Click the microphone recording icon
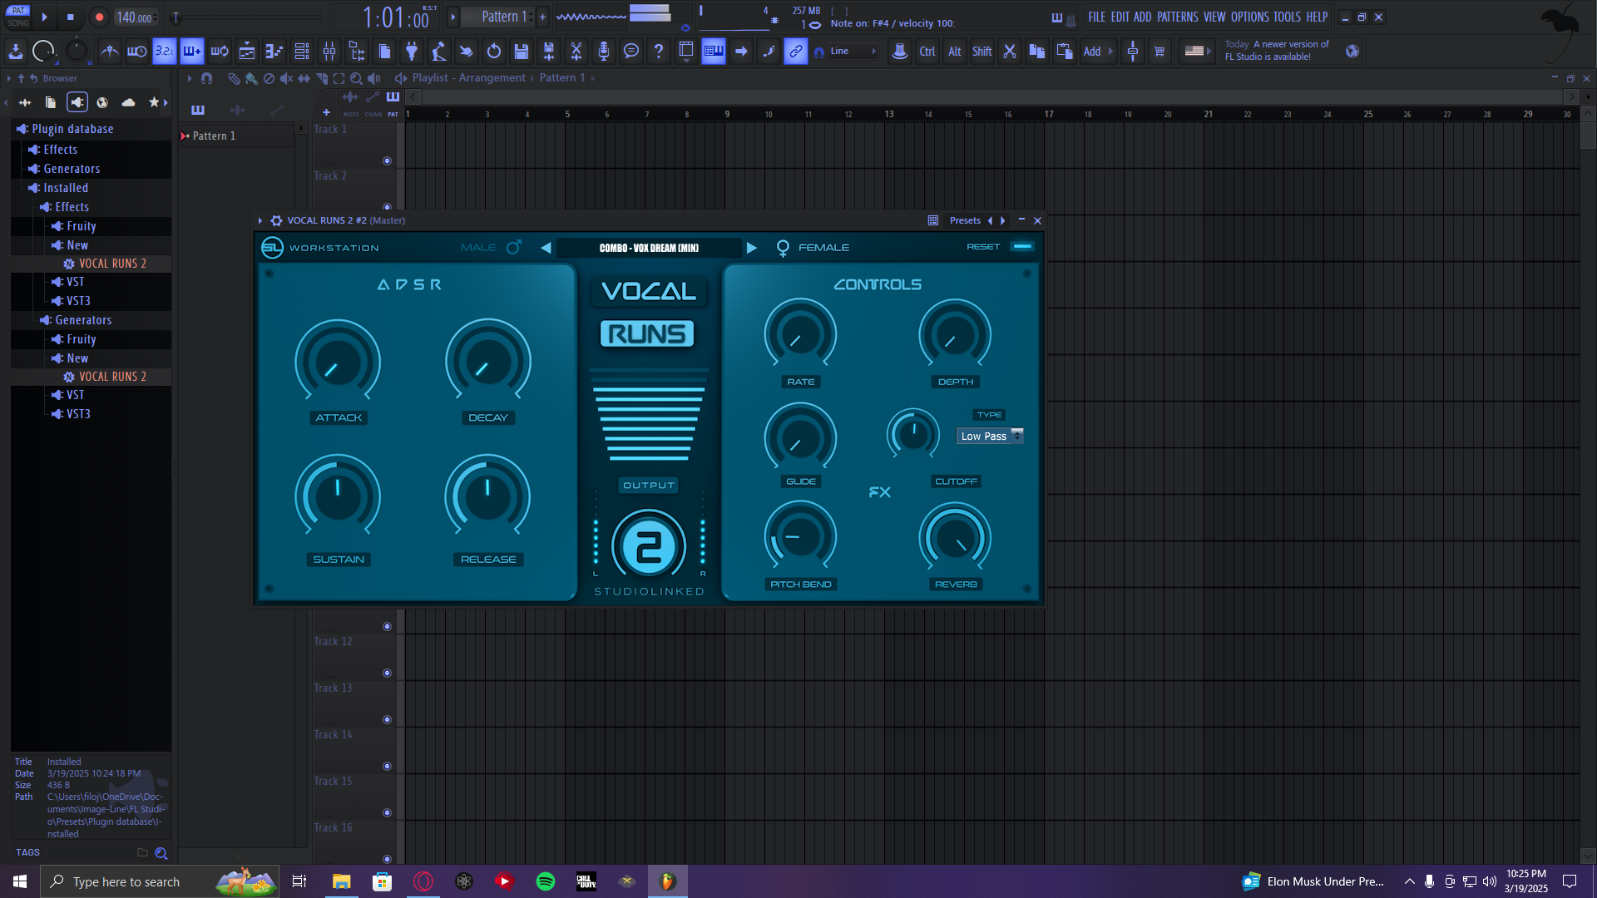1597x898 pixels. click(x=604, y=52)
